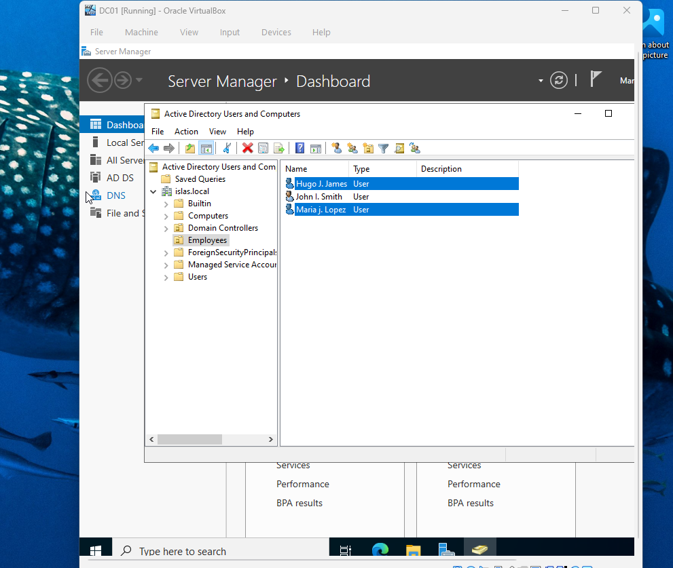Select Local Server in sidebar
Image resolution: width=673 pixels, height=568 pixels.
pyautogui.click(x=113, y=143)
